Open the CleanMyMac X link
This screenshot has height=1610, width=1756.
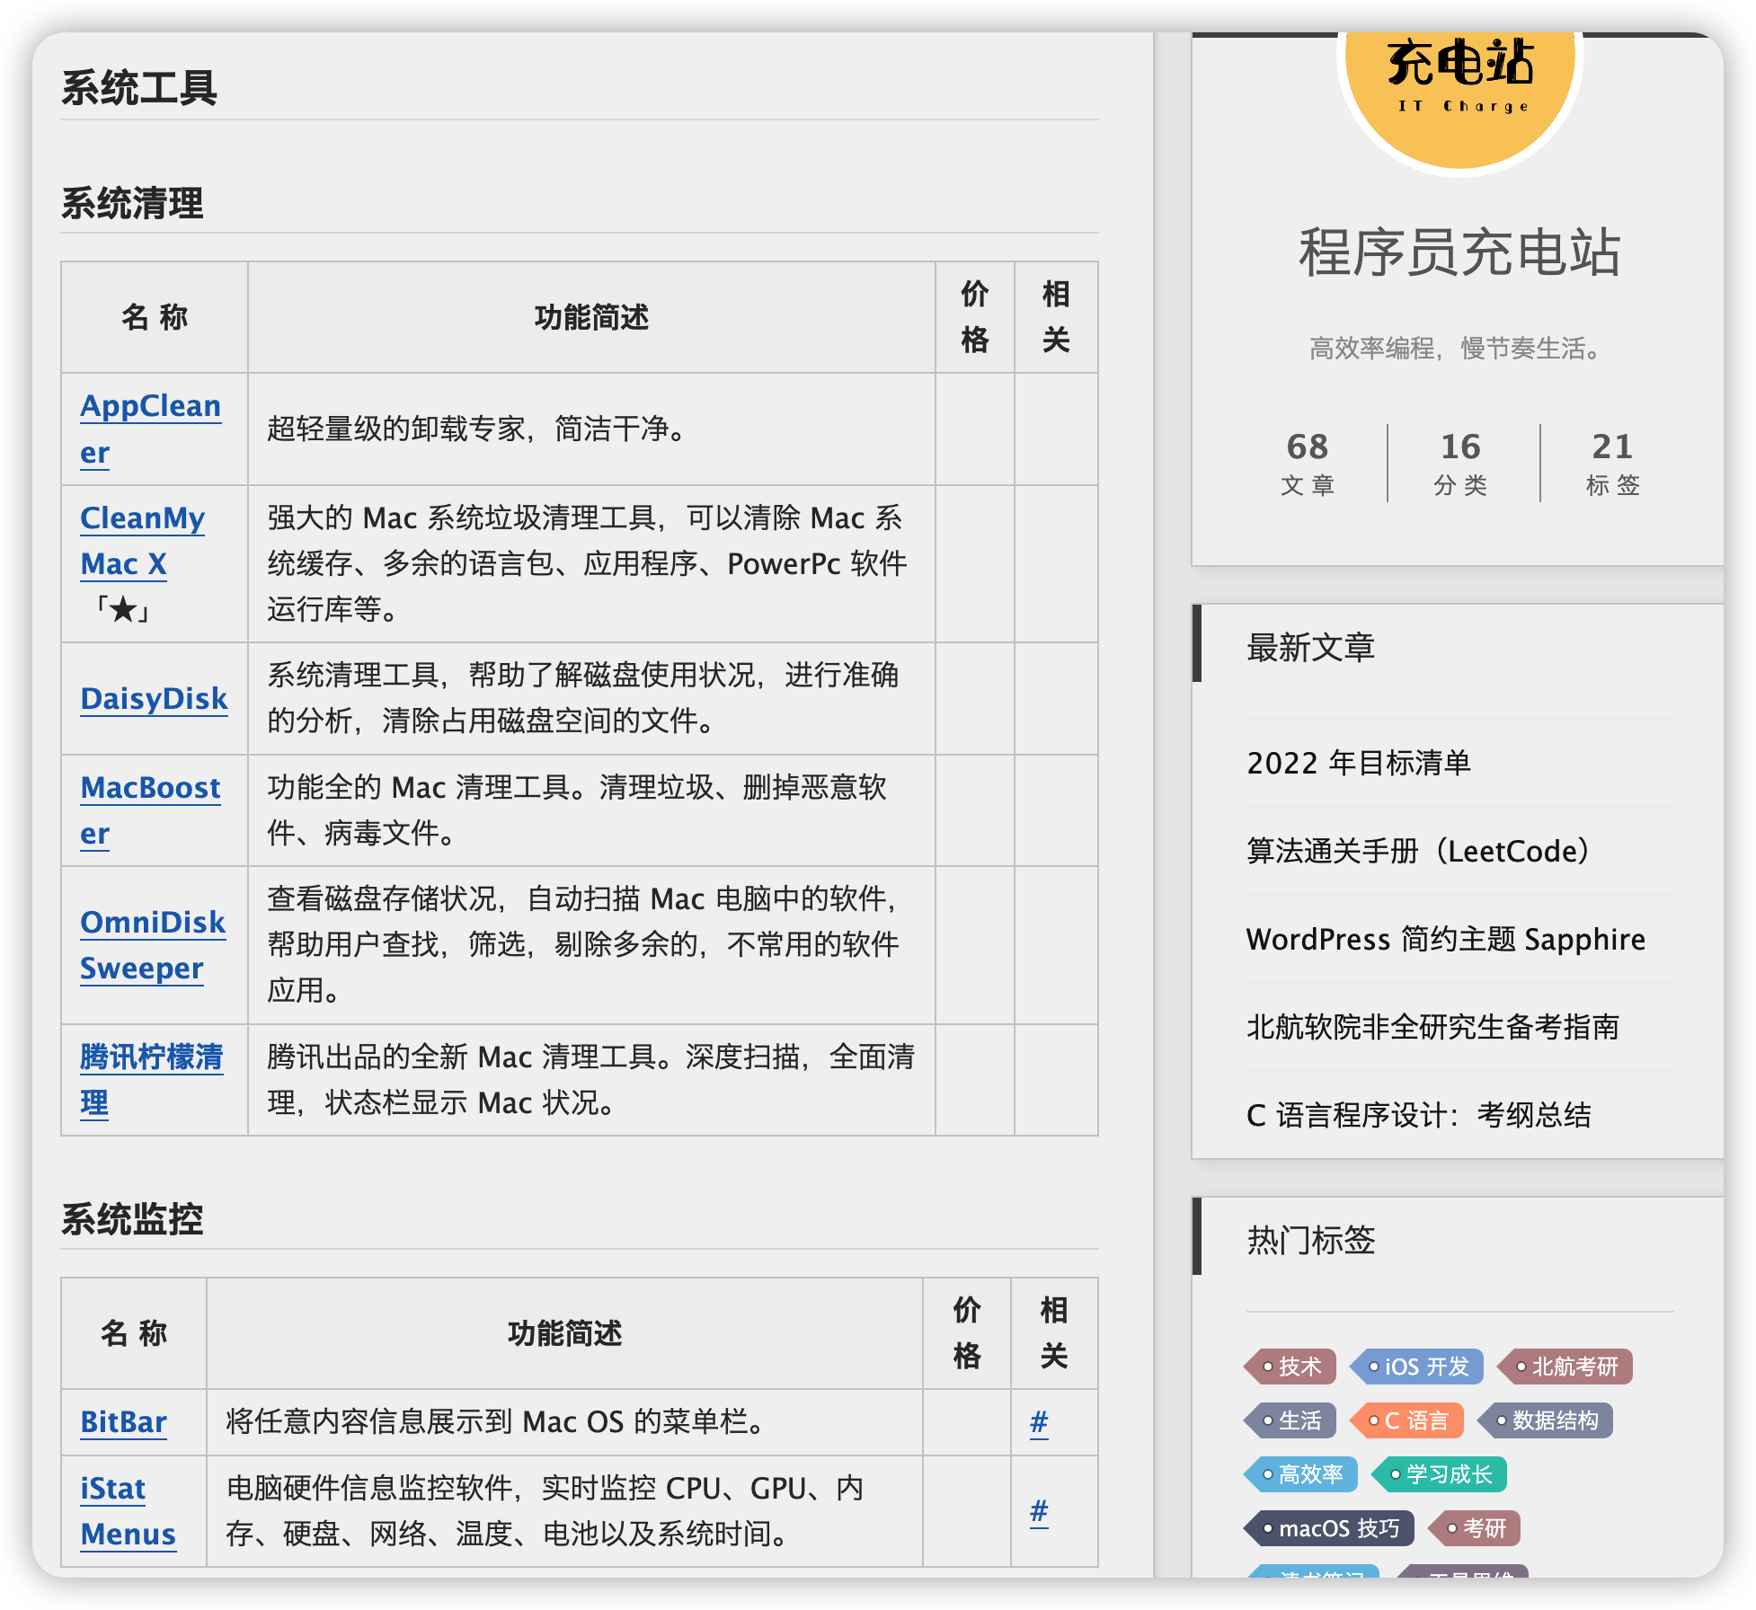(x=142, y=519)
